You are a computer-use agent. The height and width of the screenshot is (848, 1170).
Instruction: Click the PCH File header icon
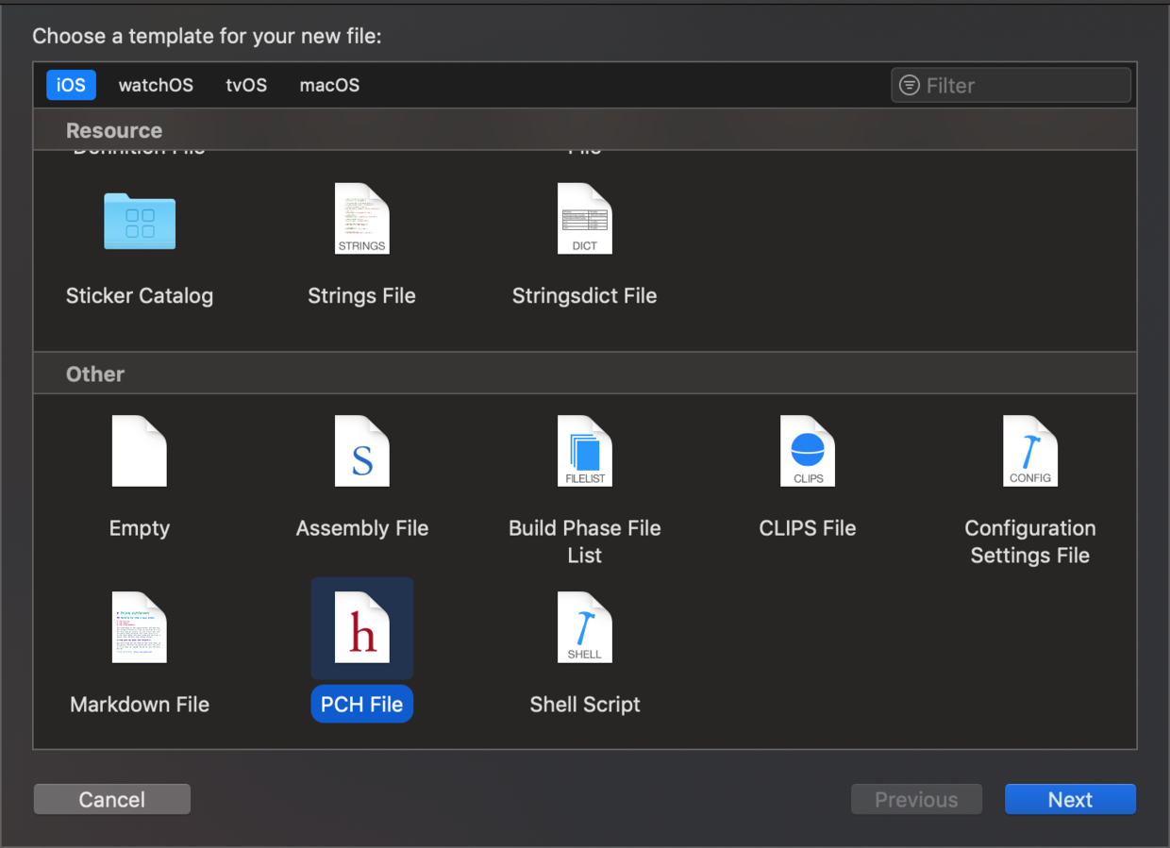coord(362,627)
